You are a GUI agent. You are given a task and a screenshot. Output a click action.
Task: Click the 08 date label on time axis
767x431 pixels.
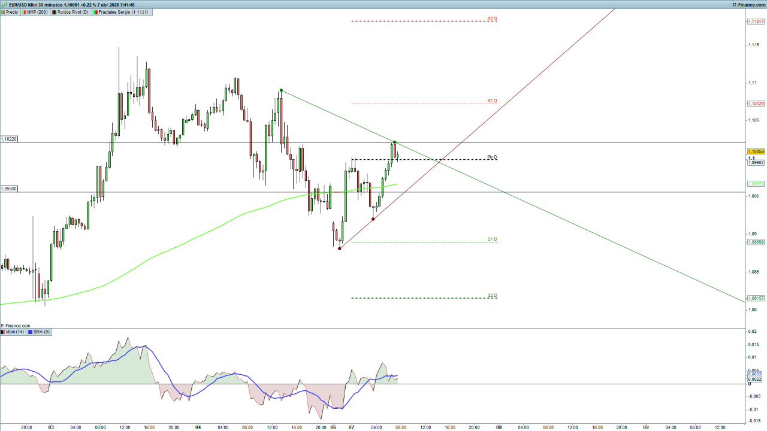coord(499,427)
